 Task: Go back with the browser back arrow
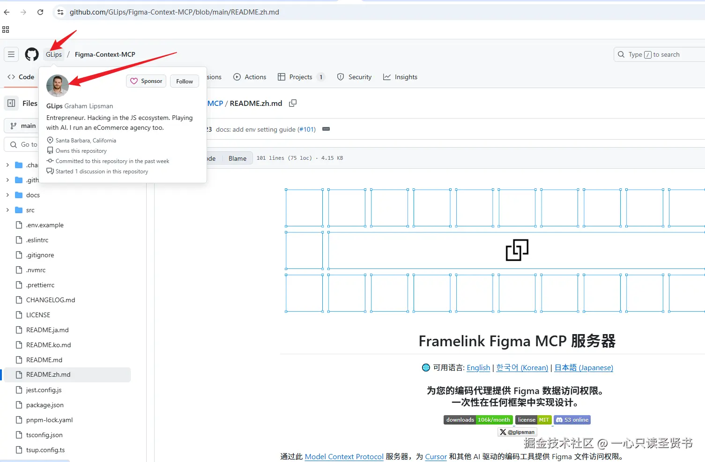(x=7, y=12)
